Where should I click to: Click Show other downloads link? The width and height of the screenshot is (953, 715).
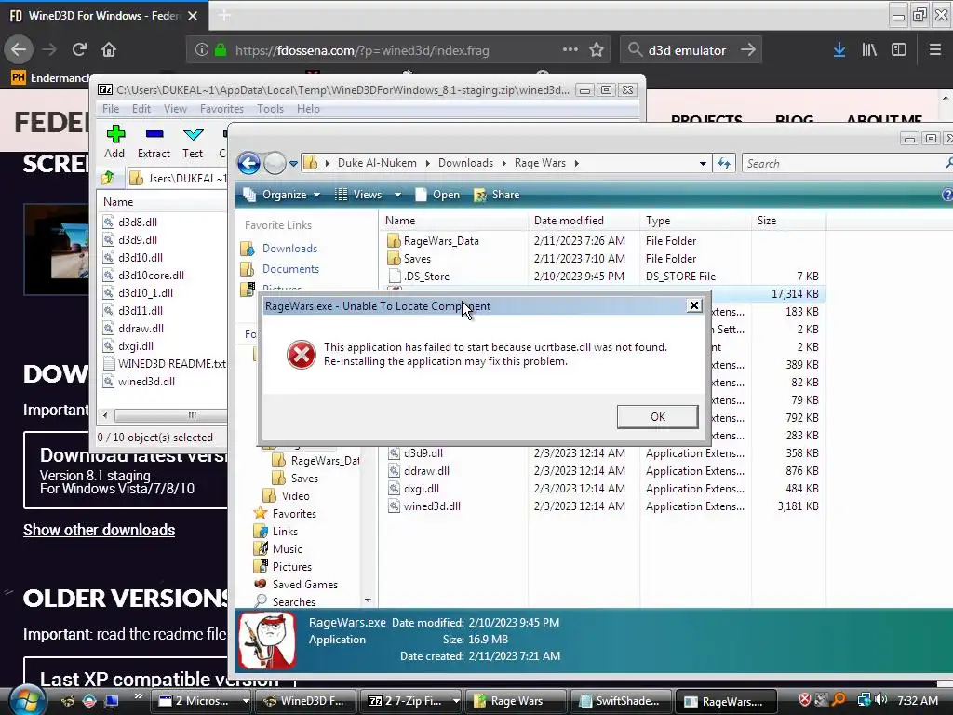(x=99, y=530)
